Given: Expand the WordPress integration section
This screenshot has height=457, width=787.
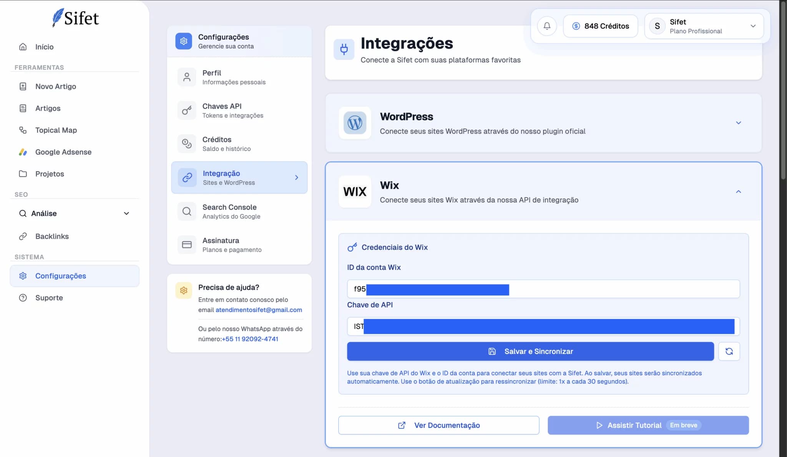Looking at the screenshot, I should [x=738, y=123].
